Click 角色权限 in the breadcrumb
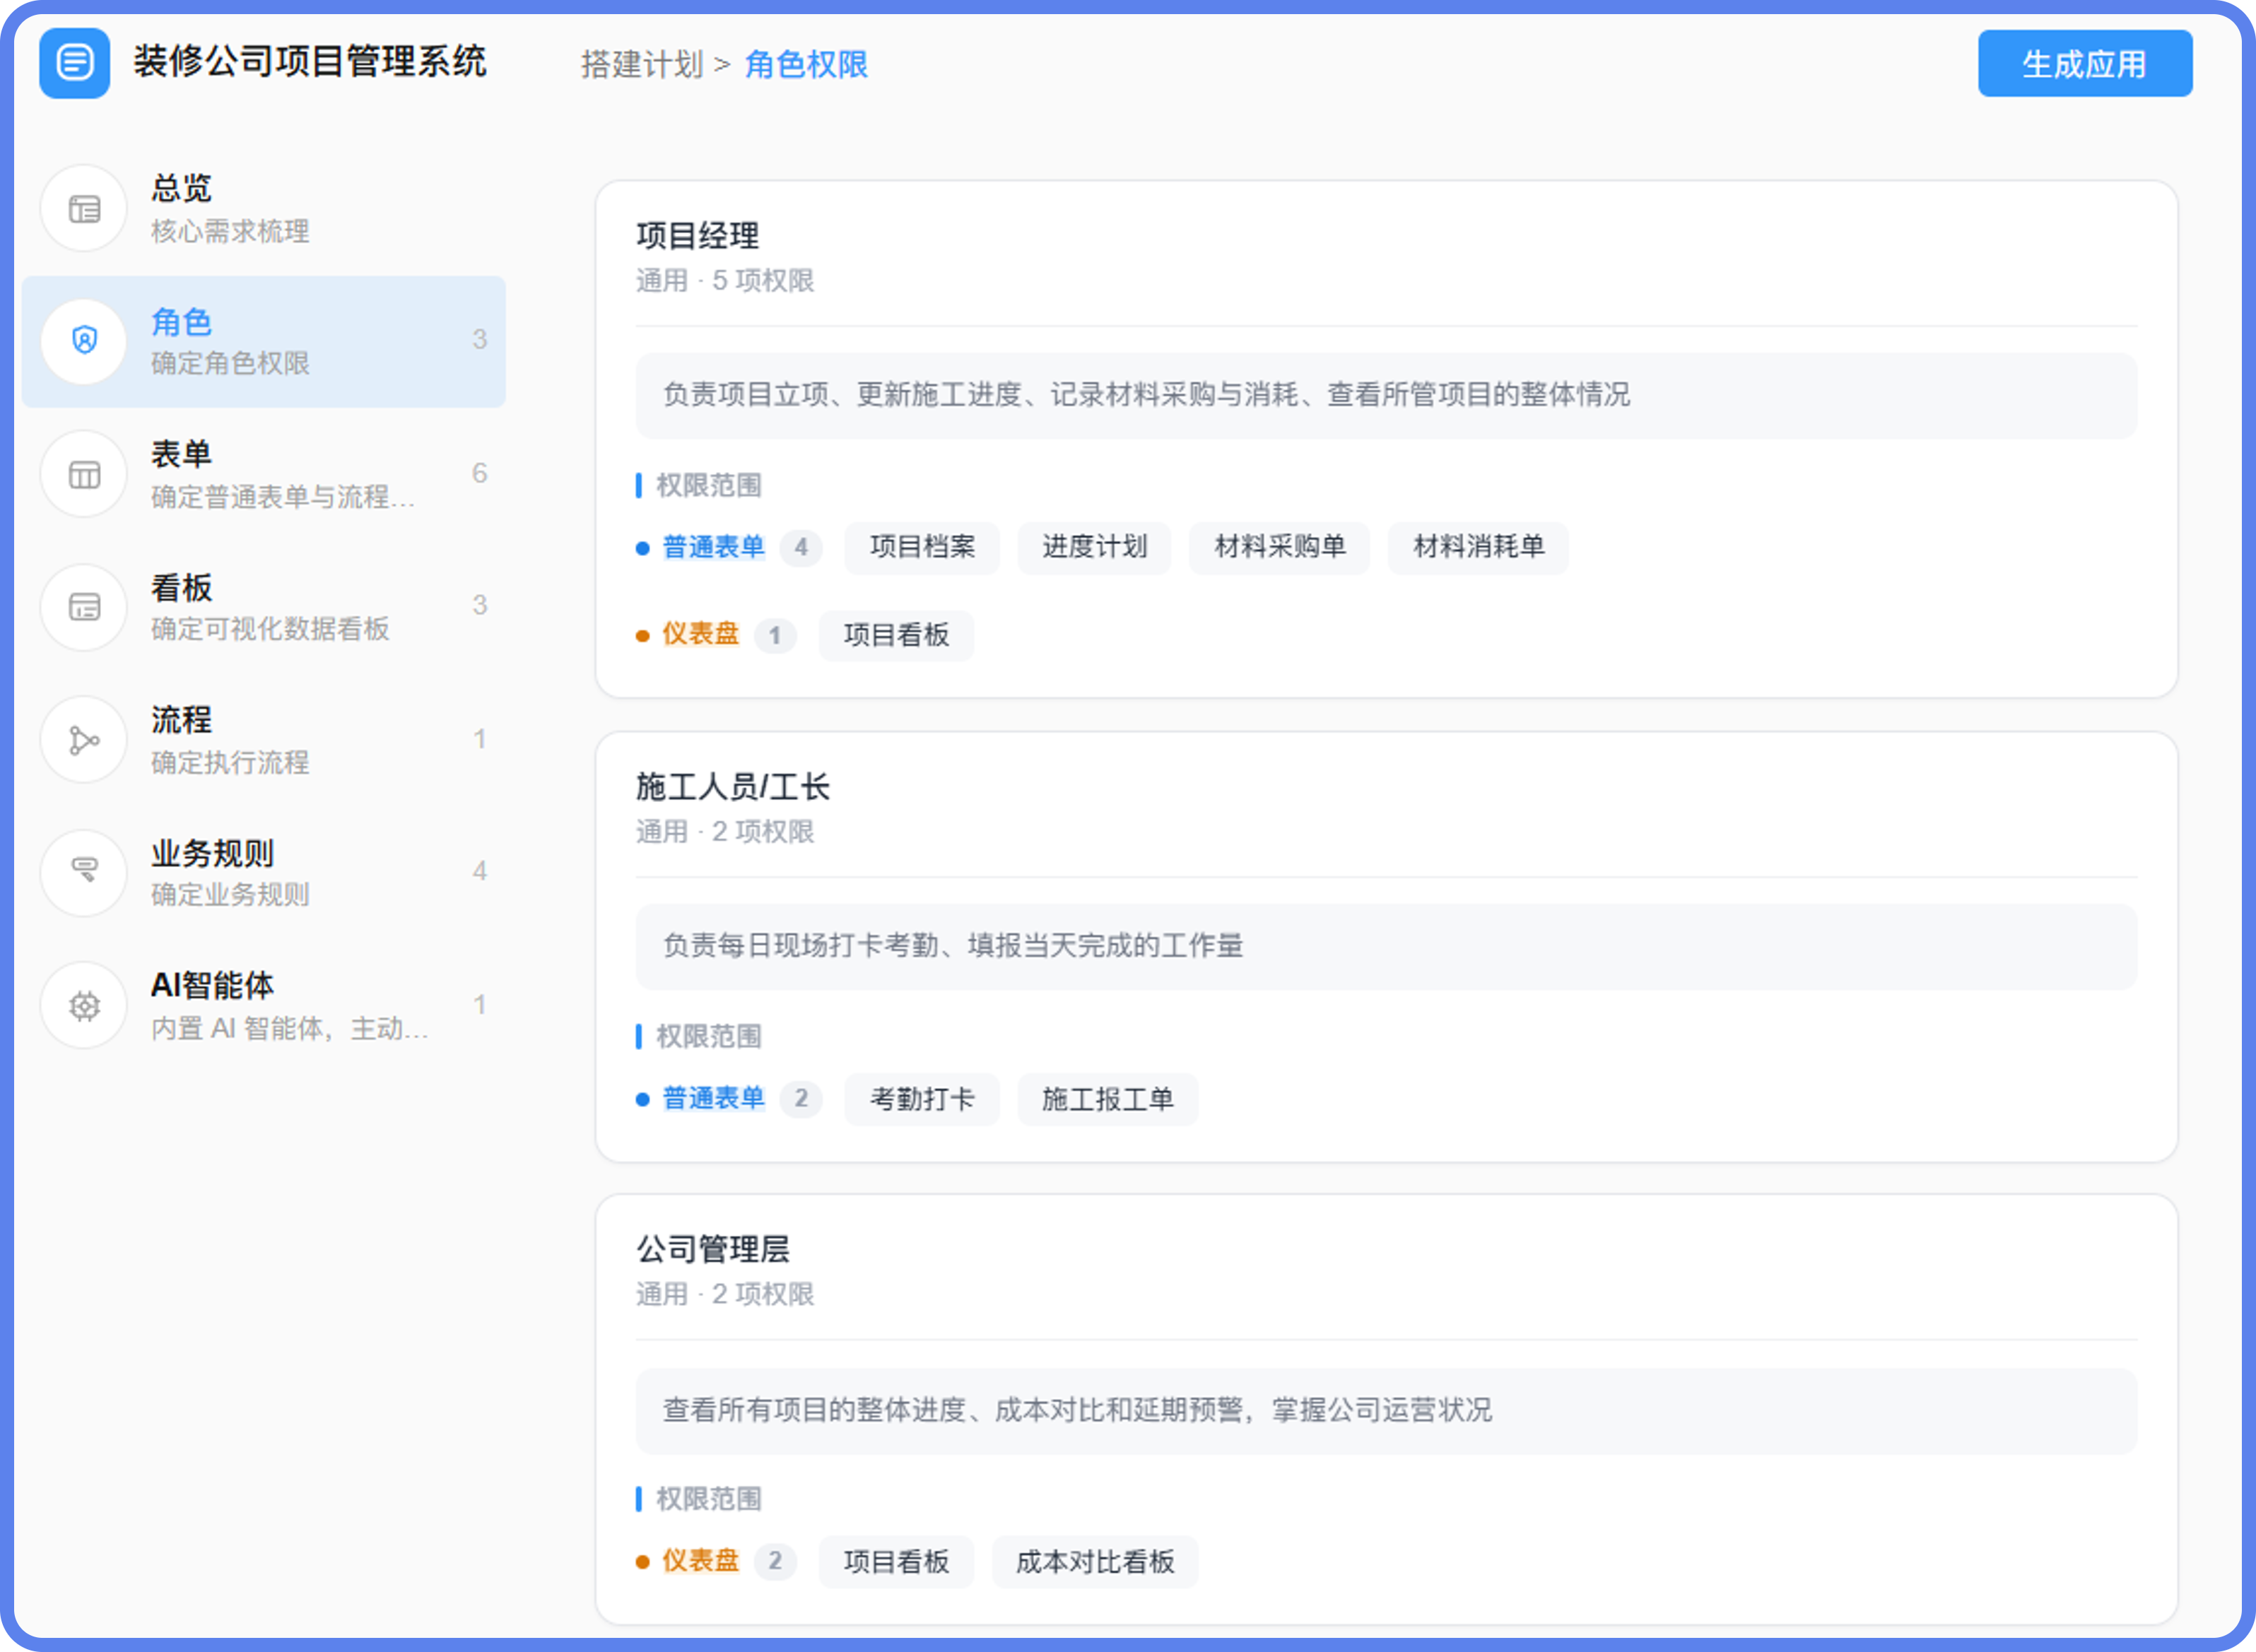Viewport: 2256px width, 1652px height. point(806,65)
